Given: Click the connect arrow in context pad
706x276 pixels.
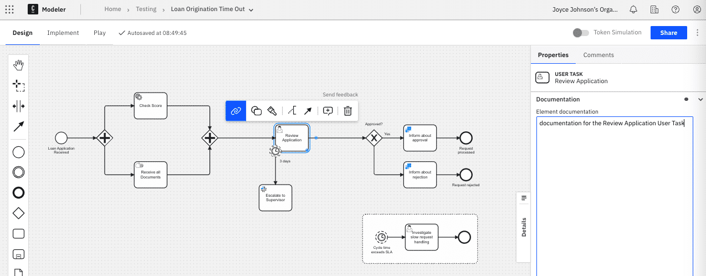Looking at the screenshot, I should pyautogui.click(x=308, y=111).
